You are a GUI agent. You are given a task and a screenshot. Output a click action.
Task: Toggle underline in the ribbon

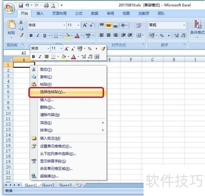pos(45,35)
